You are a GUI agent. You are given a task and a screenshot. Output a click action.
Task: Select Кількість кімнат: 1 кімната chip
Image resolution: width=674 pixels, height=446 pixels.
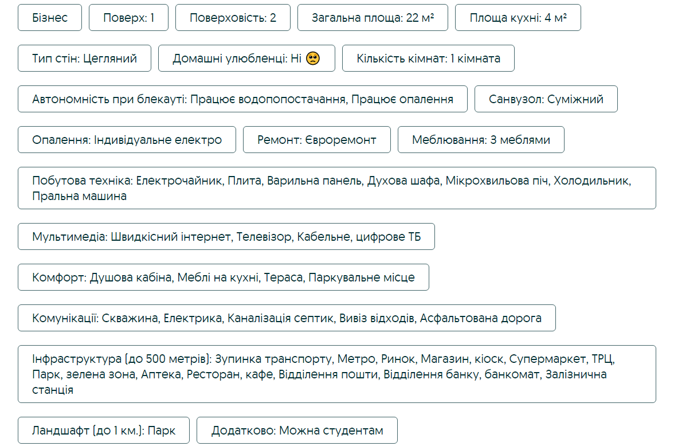click(428, 58)
